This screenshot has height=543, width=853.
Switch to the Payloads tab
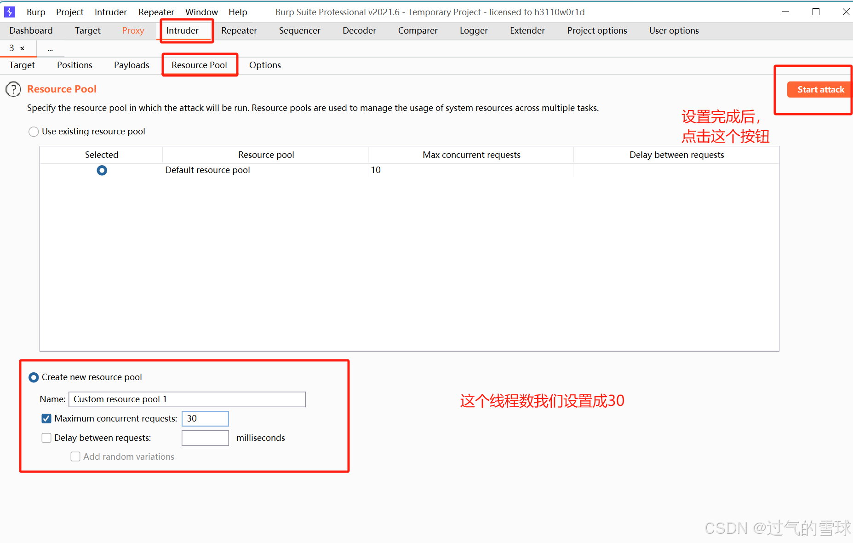132,65
